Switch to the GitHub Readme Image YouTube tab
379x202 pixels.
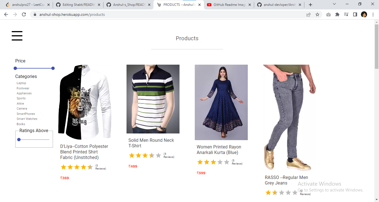click(228, 4)
